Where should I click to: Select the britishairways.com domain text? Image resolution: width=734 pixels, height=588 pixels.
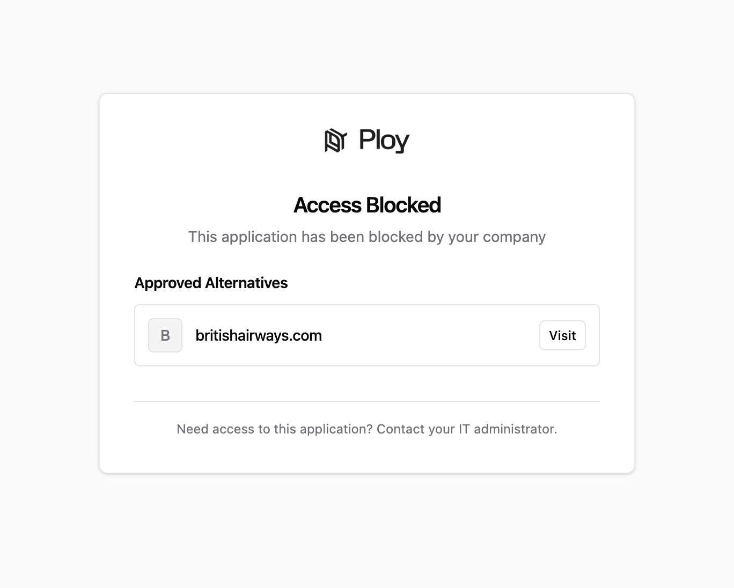[258, 336]
